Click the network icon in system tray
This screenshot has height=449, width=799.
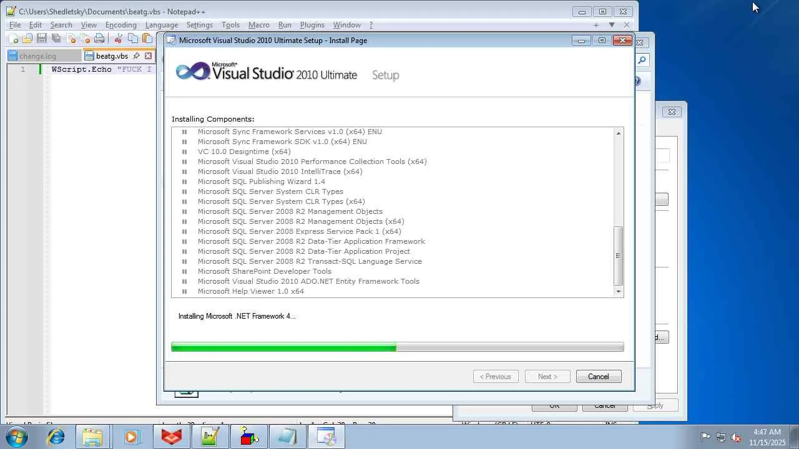coord(721,437)
